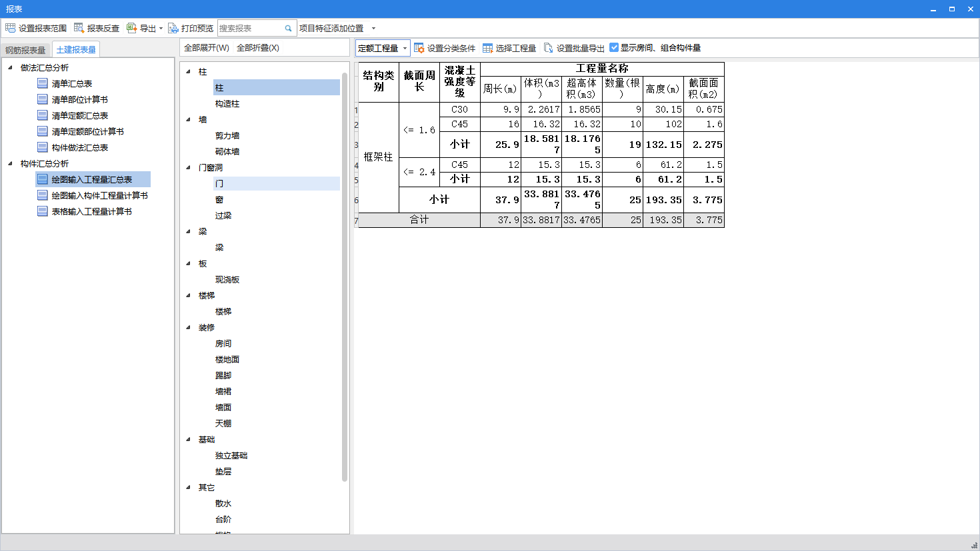The width and height of the screenshot is (980, 551).
Task: Click the resize grip in status bar
Action: 974,545
